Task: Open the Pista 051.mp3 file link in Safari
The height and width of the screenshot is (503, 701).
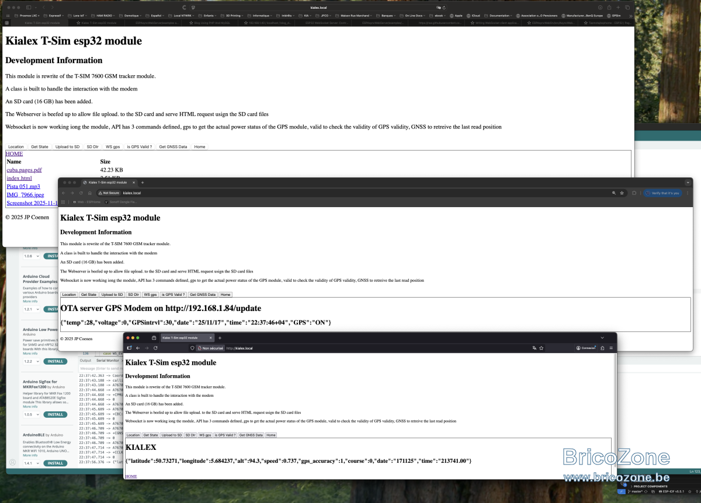Action: tap(23, 186)
